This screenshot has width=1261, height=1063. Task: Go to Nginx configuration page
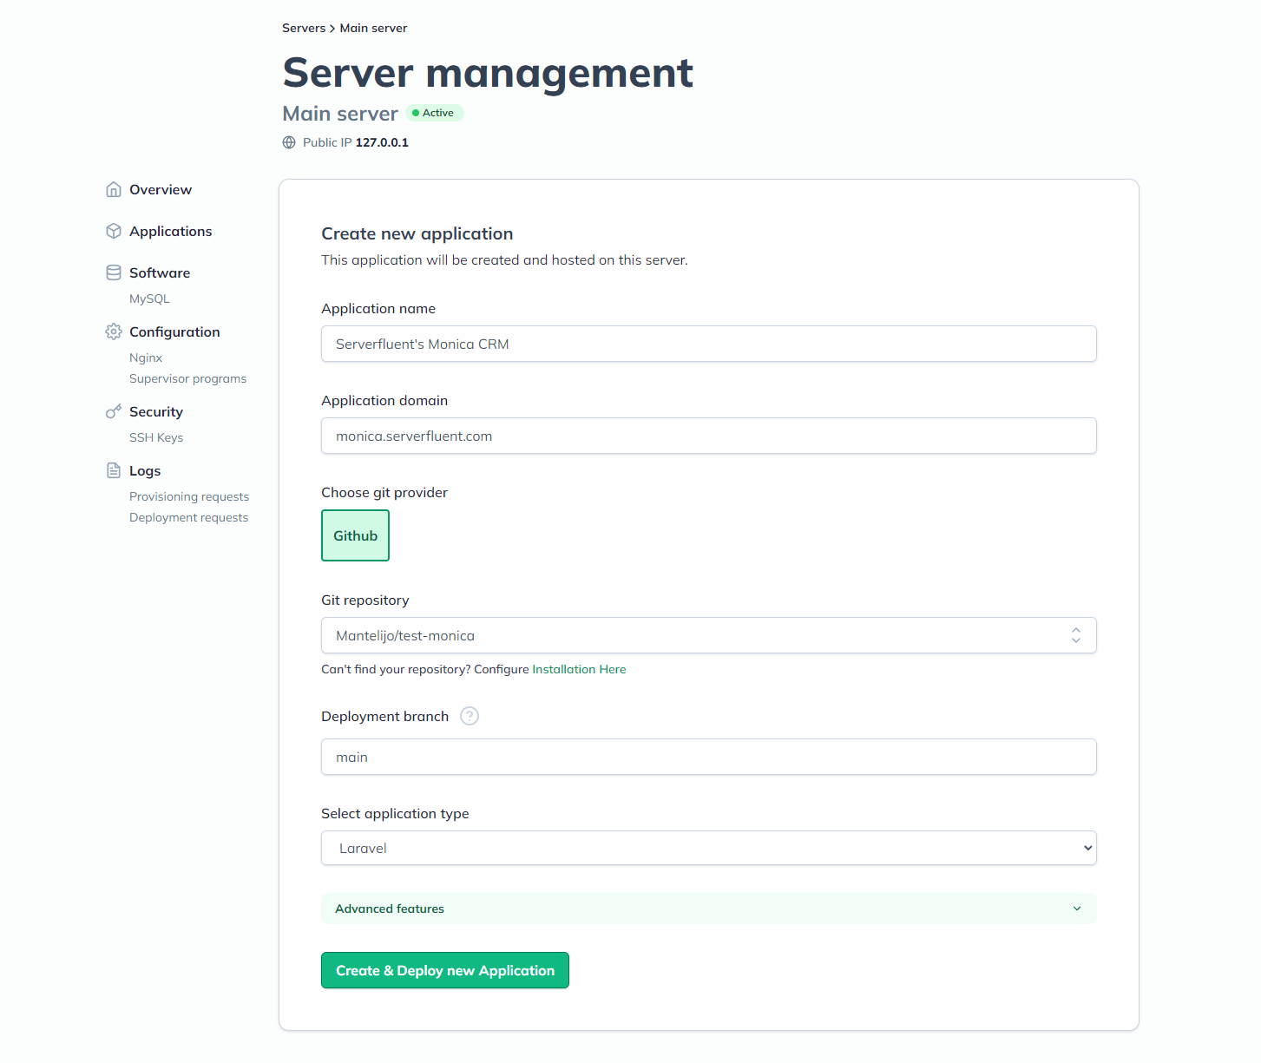146,358
